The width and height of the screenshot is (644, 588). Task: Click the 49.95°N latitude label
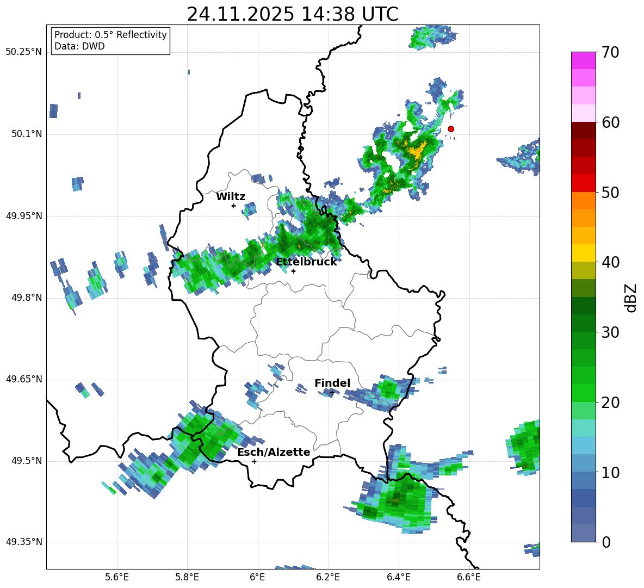[24, 216]
